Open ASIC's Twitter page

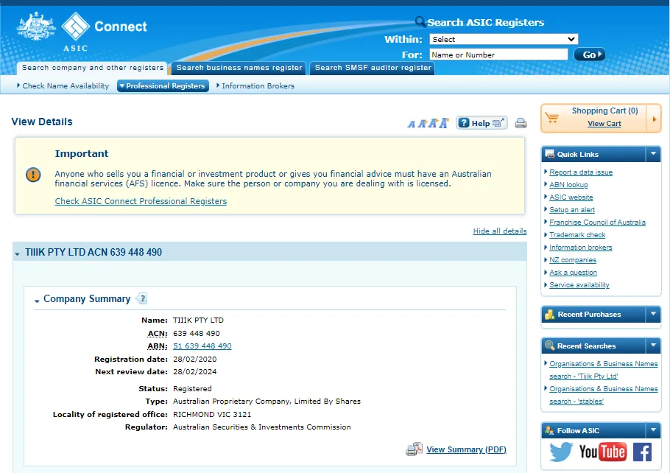(x=561, y=452)
